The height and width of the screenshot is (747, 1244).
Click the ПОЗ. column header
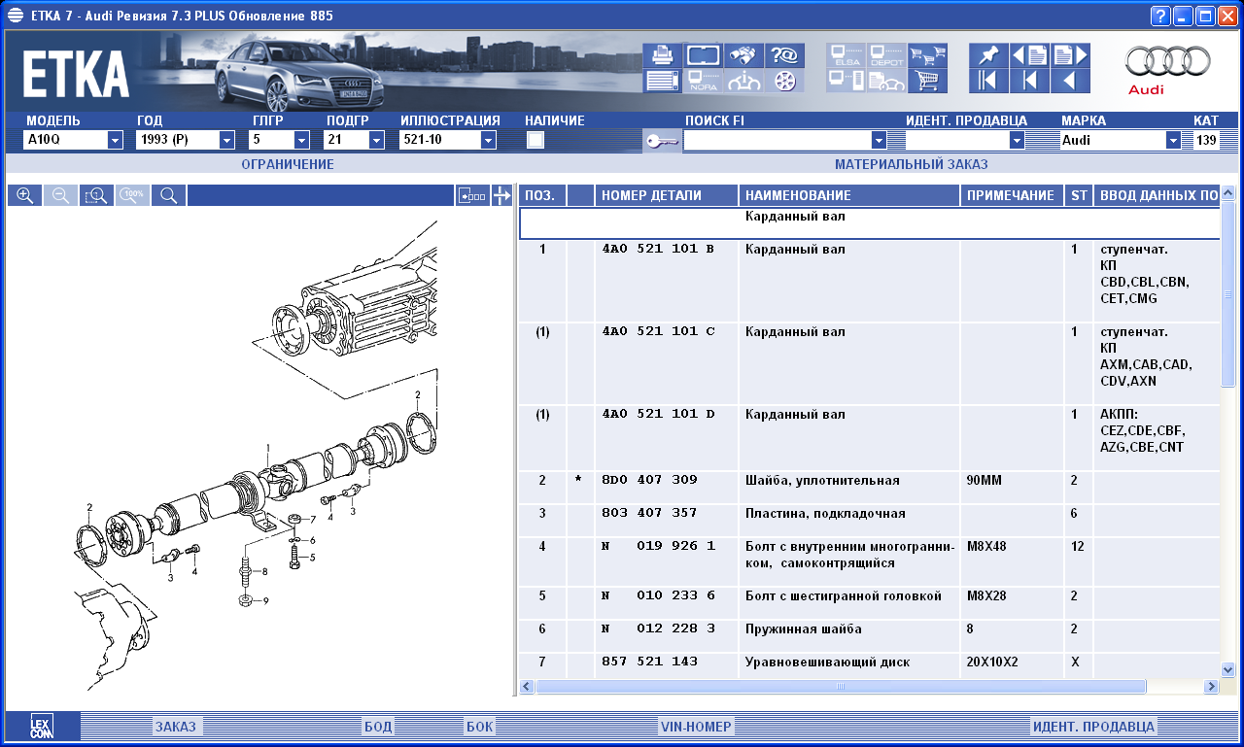(542, 195)
